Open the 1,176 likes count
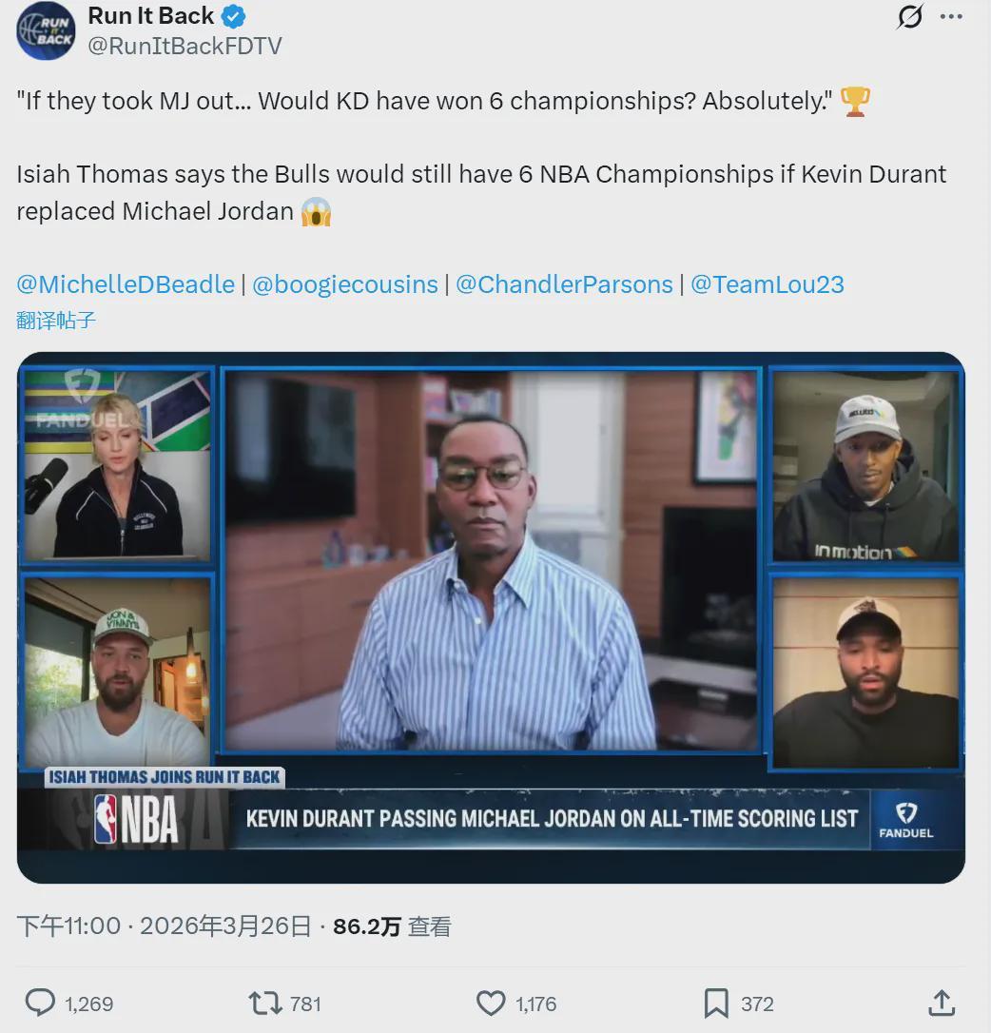Viewport: 991px width, 1033px height. [x=535, y=1004]
